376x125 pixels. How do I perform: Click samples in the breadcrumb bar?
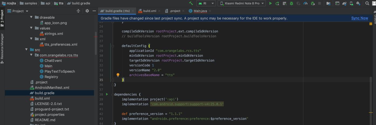[28, 3]
